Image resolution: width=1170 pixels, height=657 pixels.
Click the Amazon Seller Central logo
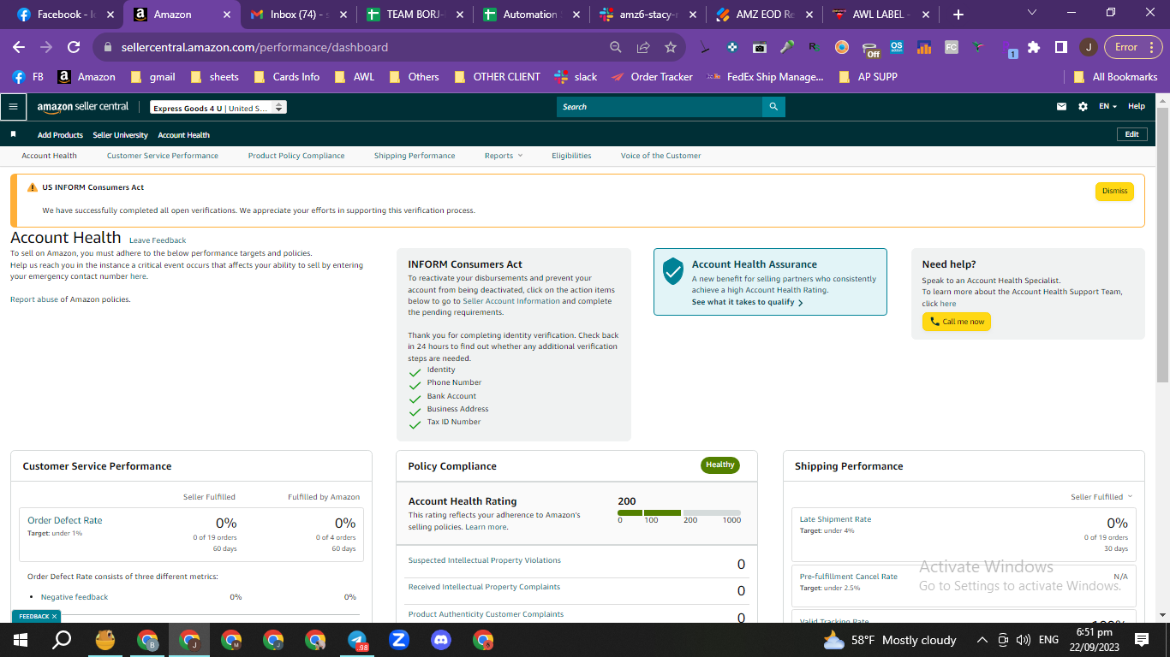[83, 107]
